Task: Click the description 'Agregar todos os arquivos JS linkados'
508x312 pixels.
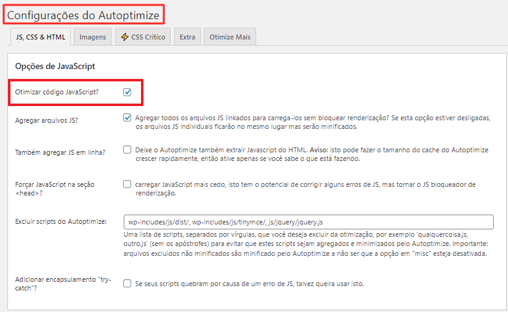Action: pyautogui.click(x=313, y=122)
